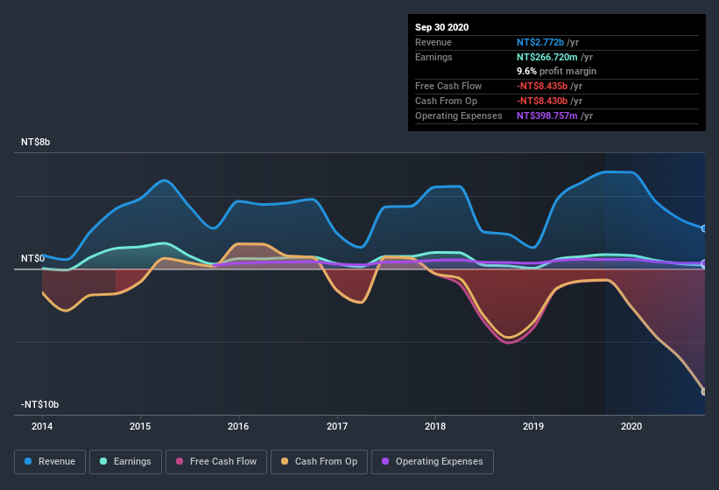Viewport: 719px width, 490px height.
Task: Click the Sep 30 2020 tooltip header
Action: (x=442, y=27)
